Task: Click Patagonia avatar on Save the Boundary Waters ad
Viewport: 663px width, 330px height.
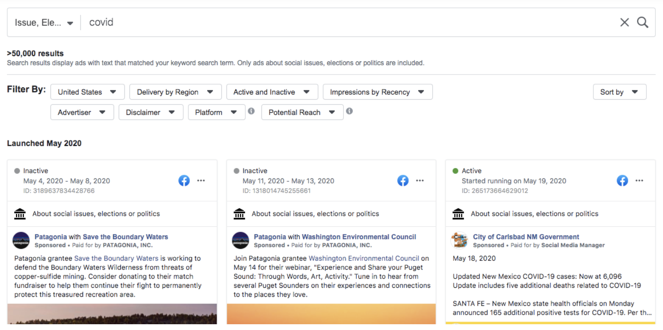Action: [x=21, y=240]
